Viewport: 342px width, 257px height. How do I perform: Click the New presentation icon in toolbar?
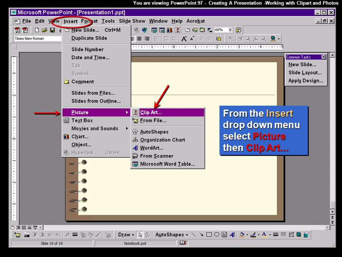(37, 30)
